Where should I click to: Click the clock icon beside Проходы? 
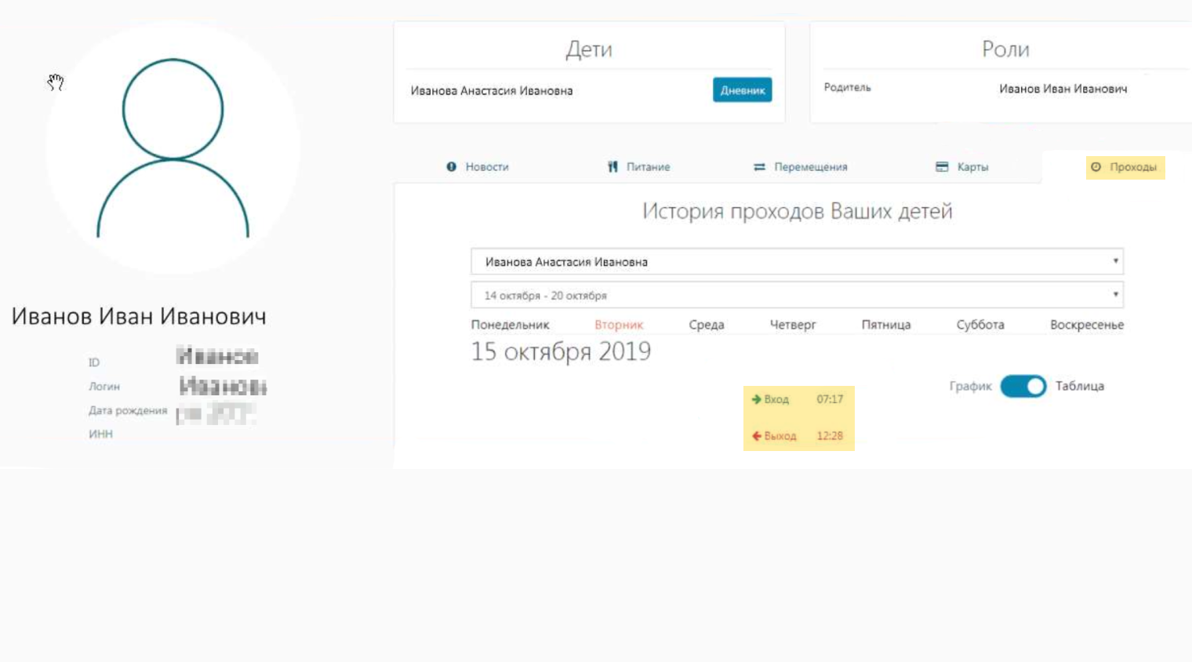click(1096, 167)
